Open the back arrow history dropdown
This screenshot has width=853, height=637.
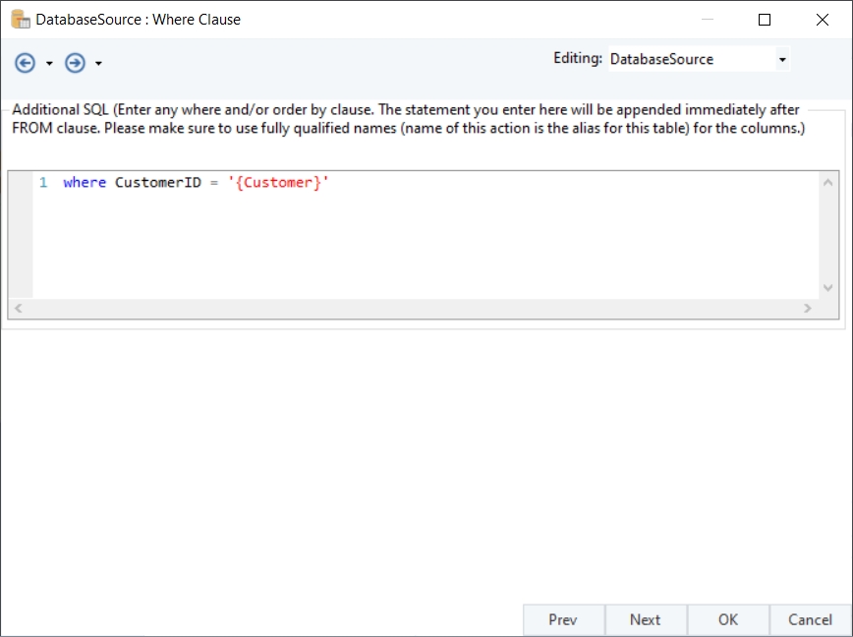point(49,64)
